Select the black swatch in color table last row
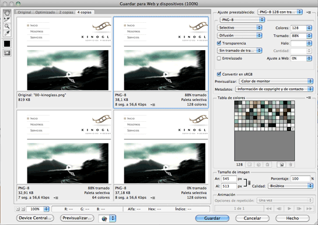Screen dimensions: 318x225 click(289, 129)
